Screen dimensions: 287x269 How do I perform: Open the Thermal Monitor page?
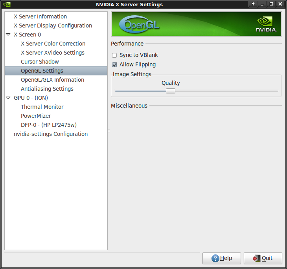coord(42,107)
